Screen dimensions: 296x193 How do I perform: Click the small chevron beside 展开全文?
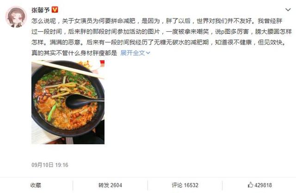(x=148, y=53)
